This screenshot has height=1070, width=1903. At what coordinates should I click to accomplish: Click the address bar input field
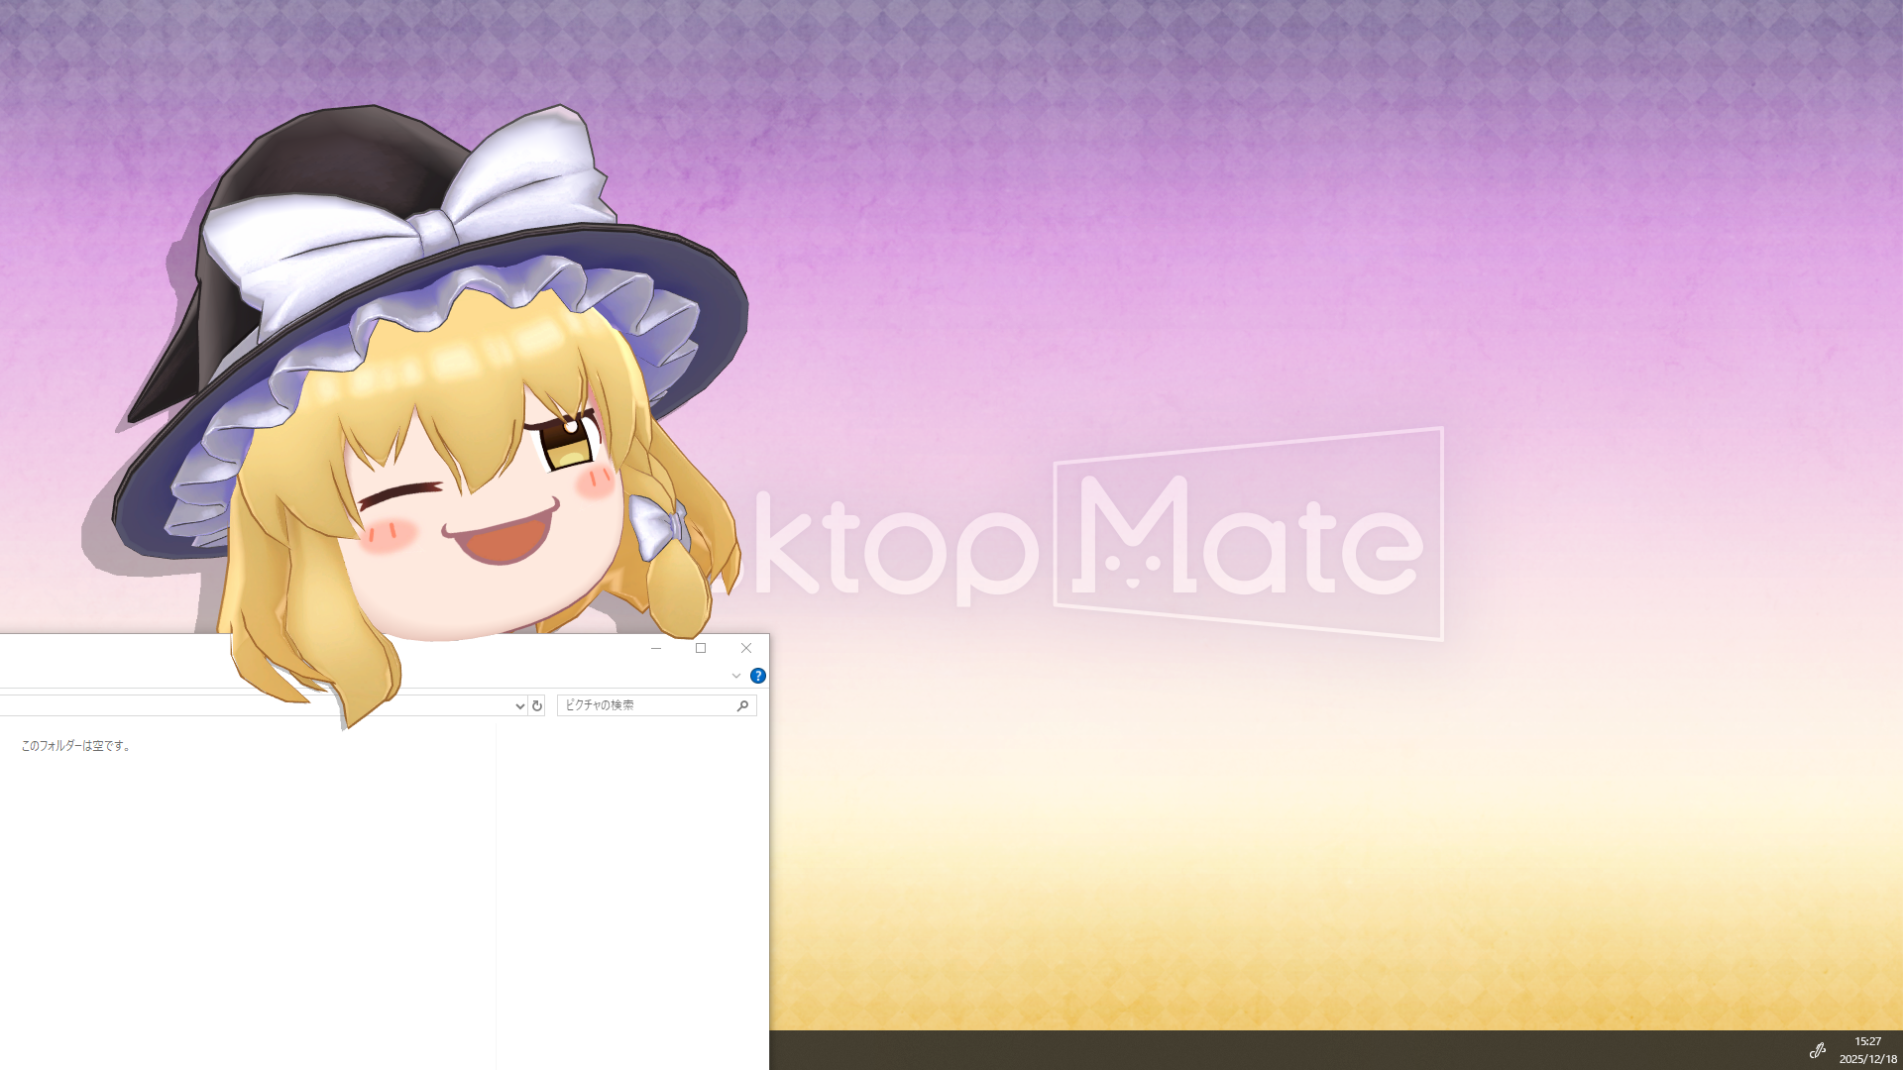pos(297,705)
